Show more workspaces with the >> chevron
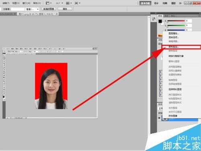Viewport: 201px width, 151px height. coord(180,3)
